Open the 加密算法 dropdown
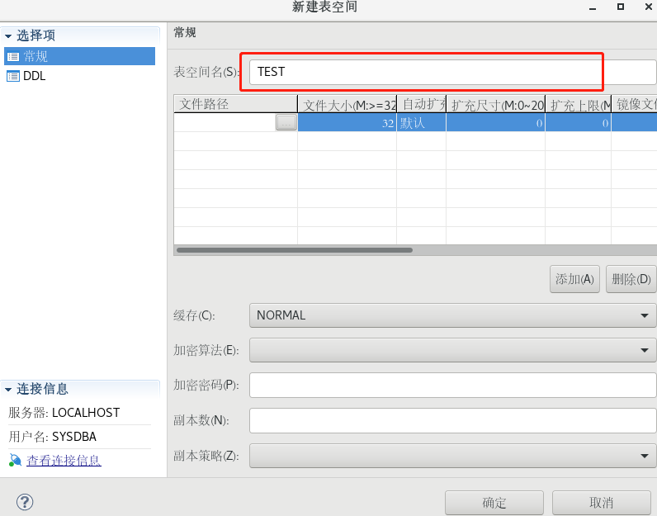This screenshot has height=516, width=657. [x=452, y=350]
